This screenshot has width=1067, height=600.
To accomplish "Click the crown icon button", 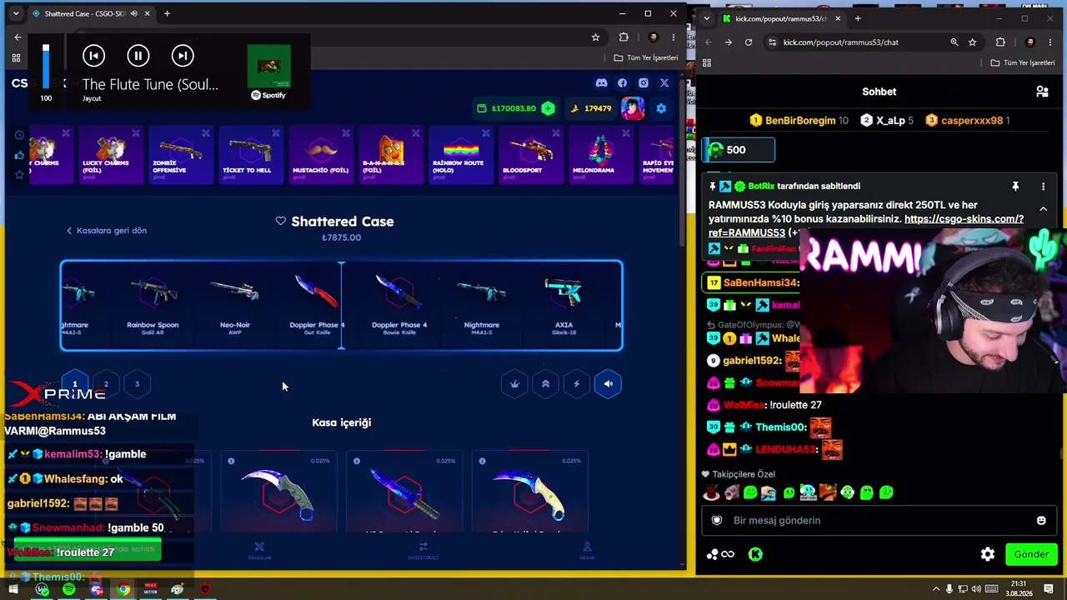I will [514, 384].
